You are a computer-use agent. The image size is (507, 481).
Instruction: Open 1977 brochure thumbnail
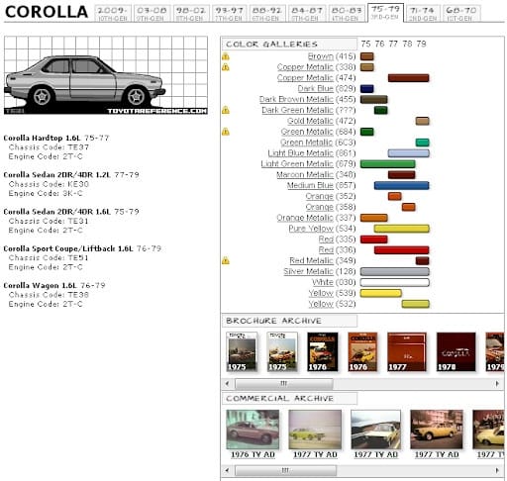pyautogui.click(x=407, y=351)
